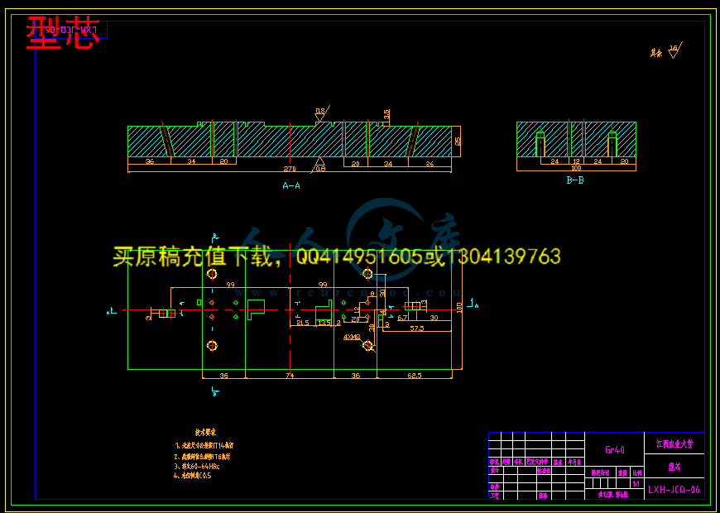The image size is (720, 513).
Task: Select the A-A section view label
Action: pos(291,186)
